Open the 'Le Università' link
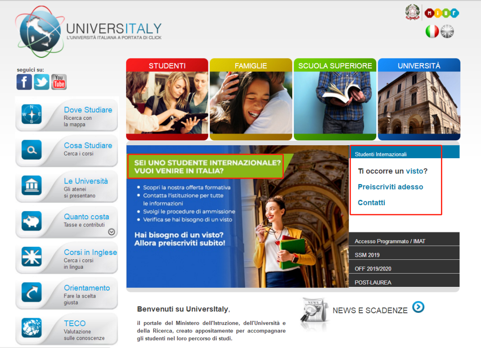The height and width of the screenshot is (348, 481). 86,181
